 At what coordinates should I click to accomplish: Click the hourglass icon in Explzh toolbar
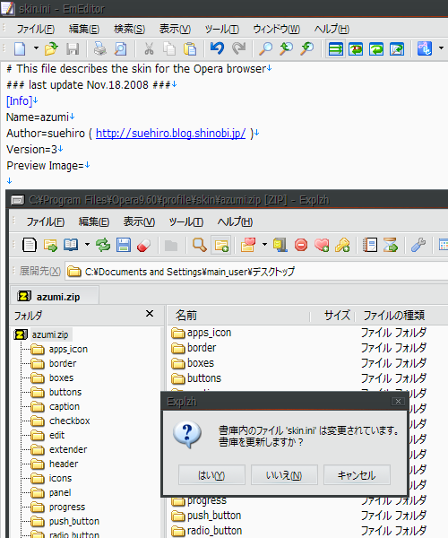tap(391, 245)
